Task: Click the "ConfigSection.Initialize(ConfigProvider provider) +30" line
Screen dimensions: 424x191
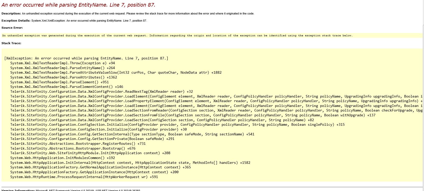Action: pyautogui.click(x=98, y=130)
